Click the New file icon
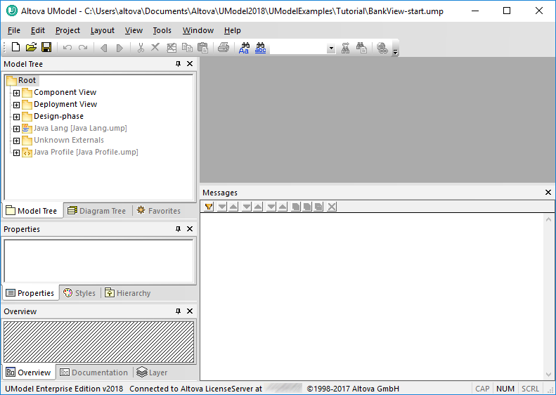556x395 pixels. coord(15,48)
